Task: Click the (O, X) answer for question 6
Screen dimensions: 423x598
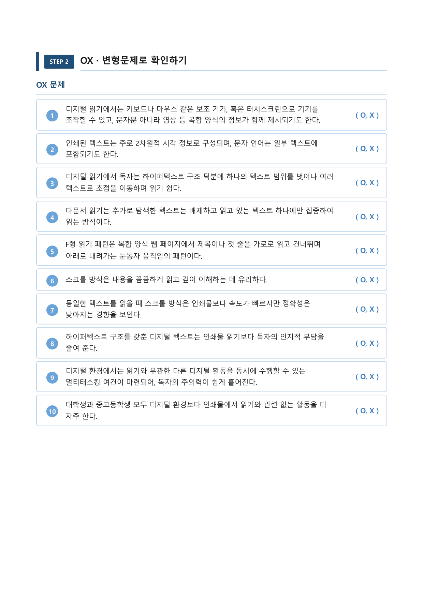Action: pyautogui.click(x=367, y=280)
